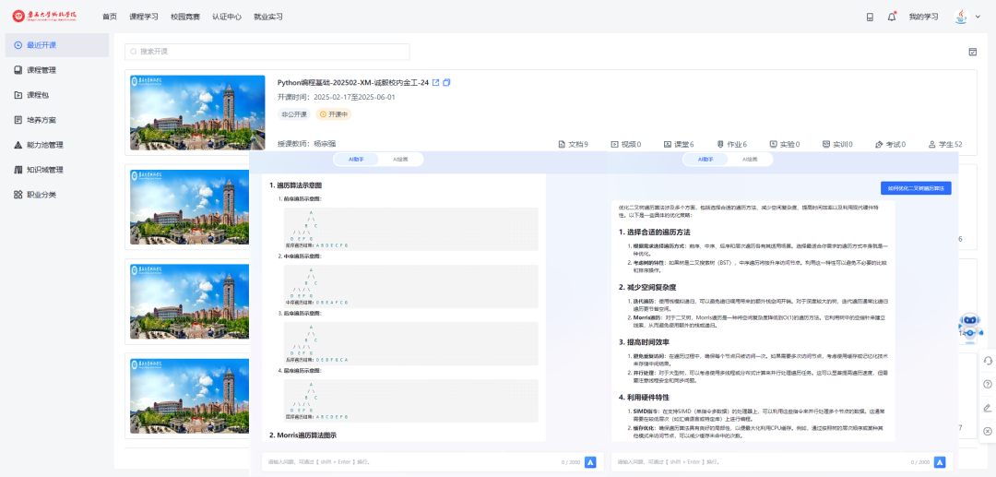The image size is (996, 477).
Task: Click the calendar-check icon beside search bar
Action: coord(973,52)
